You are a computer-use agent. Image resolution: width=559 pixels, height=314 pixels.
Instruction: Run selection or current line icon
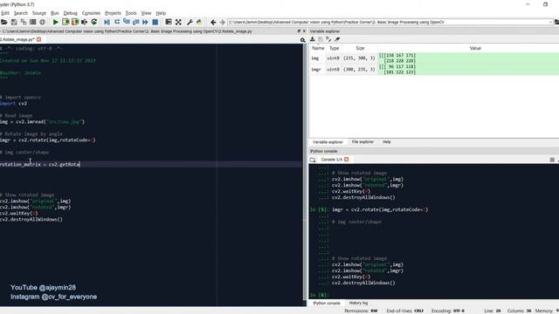click(85, 22)
